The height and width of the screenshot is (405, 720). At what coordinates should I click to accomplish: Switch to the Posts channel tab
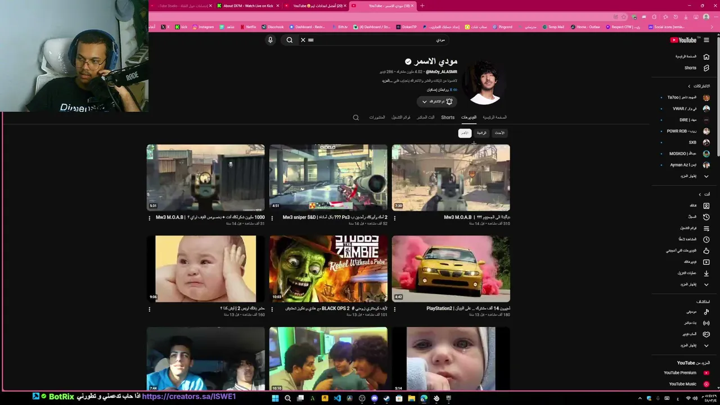pyautogui.click(x=377, y=118)
